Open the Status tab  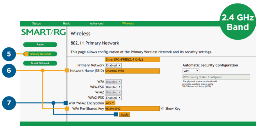point(36,24)
